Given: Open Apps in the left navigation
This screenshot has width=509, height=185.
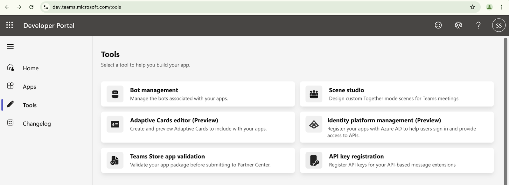Looking at the screenshot, I should [x=29, y=87].
